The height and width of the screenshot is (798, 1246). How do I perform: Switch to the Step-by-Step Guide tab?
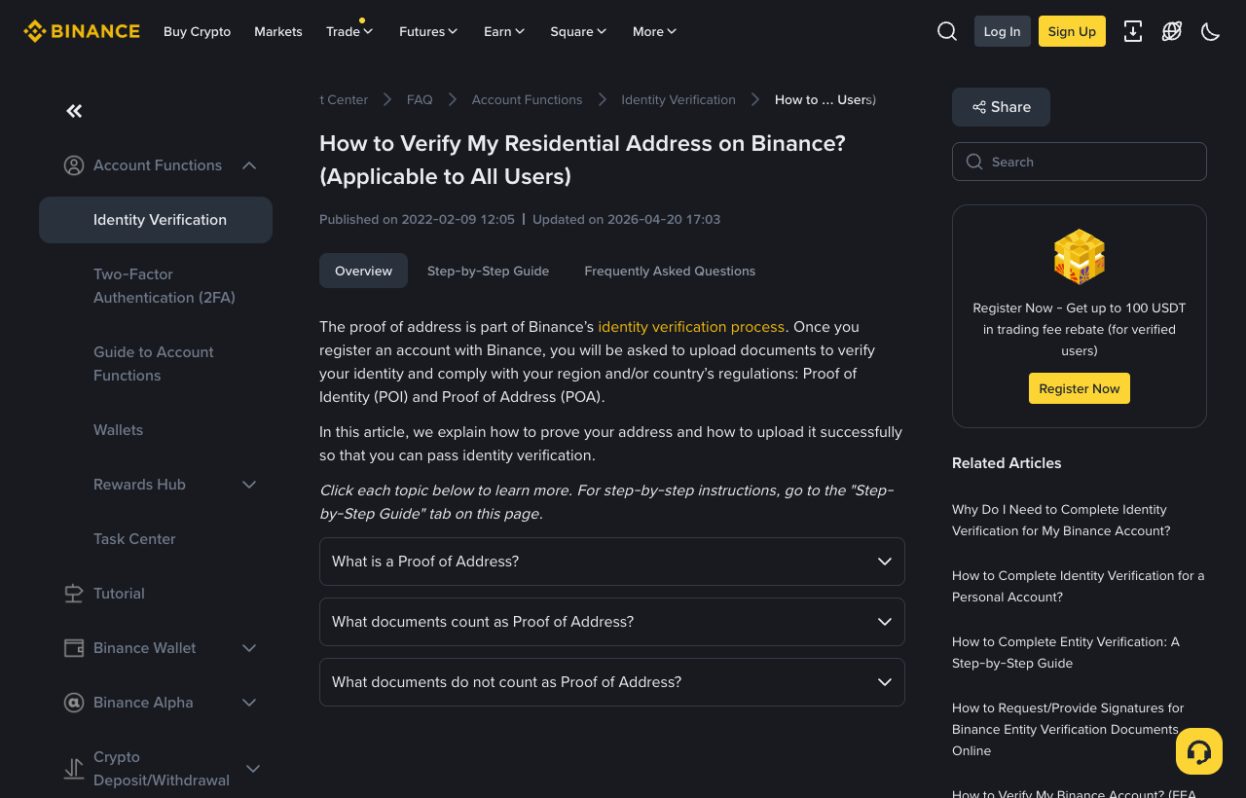[489, 271]
